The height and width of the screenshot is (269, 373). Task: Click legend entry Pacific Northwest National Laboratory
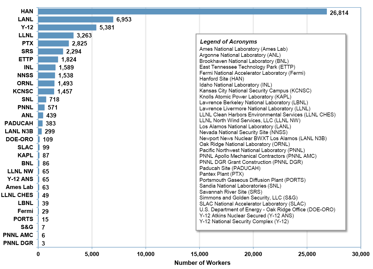point(252,150)
